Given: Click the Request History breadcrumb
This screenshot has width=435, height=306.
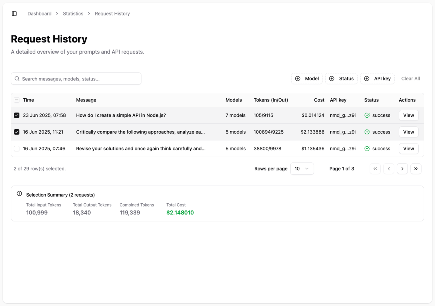Looking at the screenshot, I should (x=112, y=14).
